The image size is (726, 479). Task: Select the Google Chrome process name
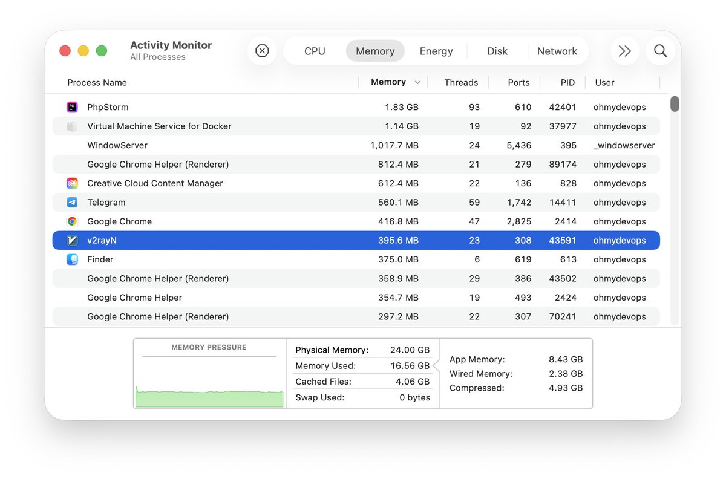coord(119,221)
